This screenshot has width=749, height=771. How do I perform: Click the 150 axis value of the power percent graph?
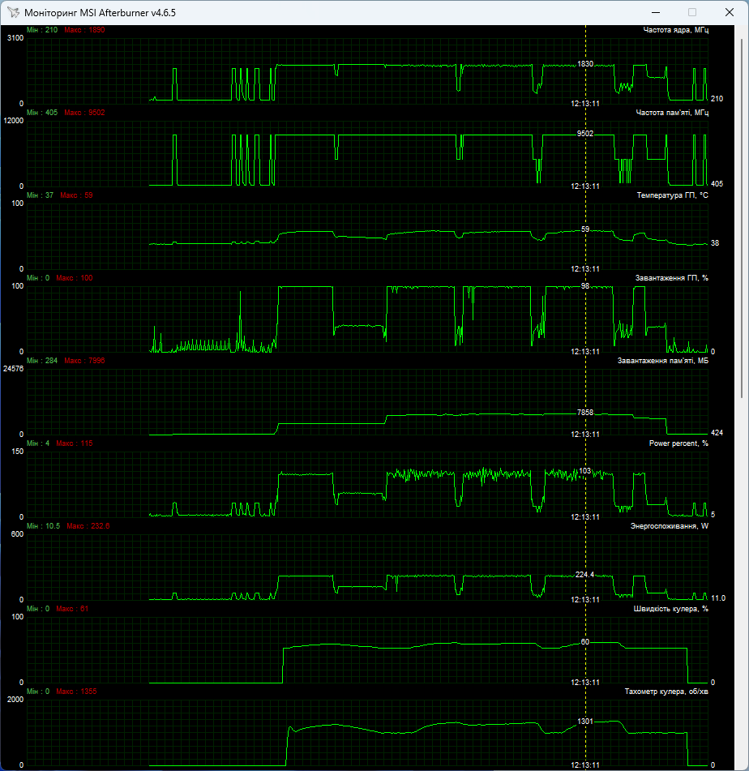(x=17, y=452)
